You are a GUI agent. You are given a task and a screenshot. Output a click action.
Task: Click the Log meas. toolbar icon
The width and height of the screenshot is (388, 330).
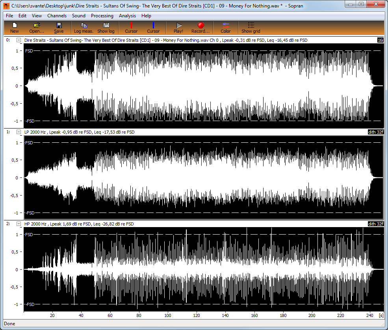click(x=84, y=28)
